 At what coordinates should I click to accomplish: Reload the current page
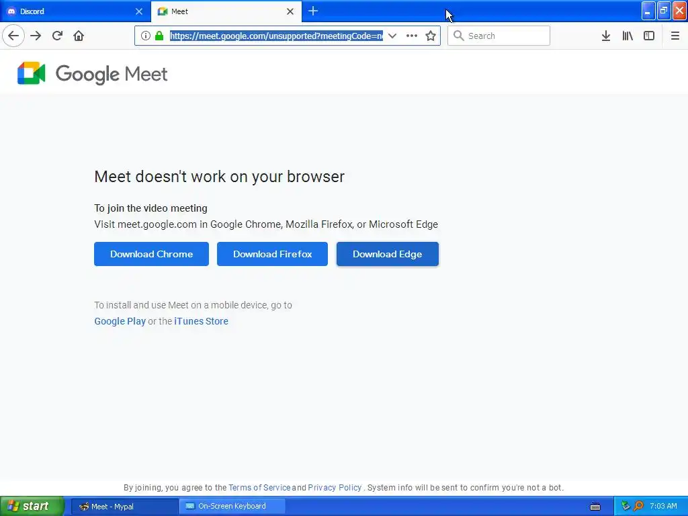tap(58, 36)
